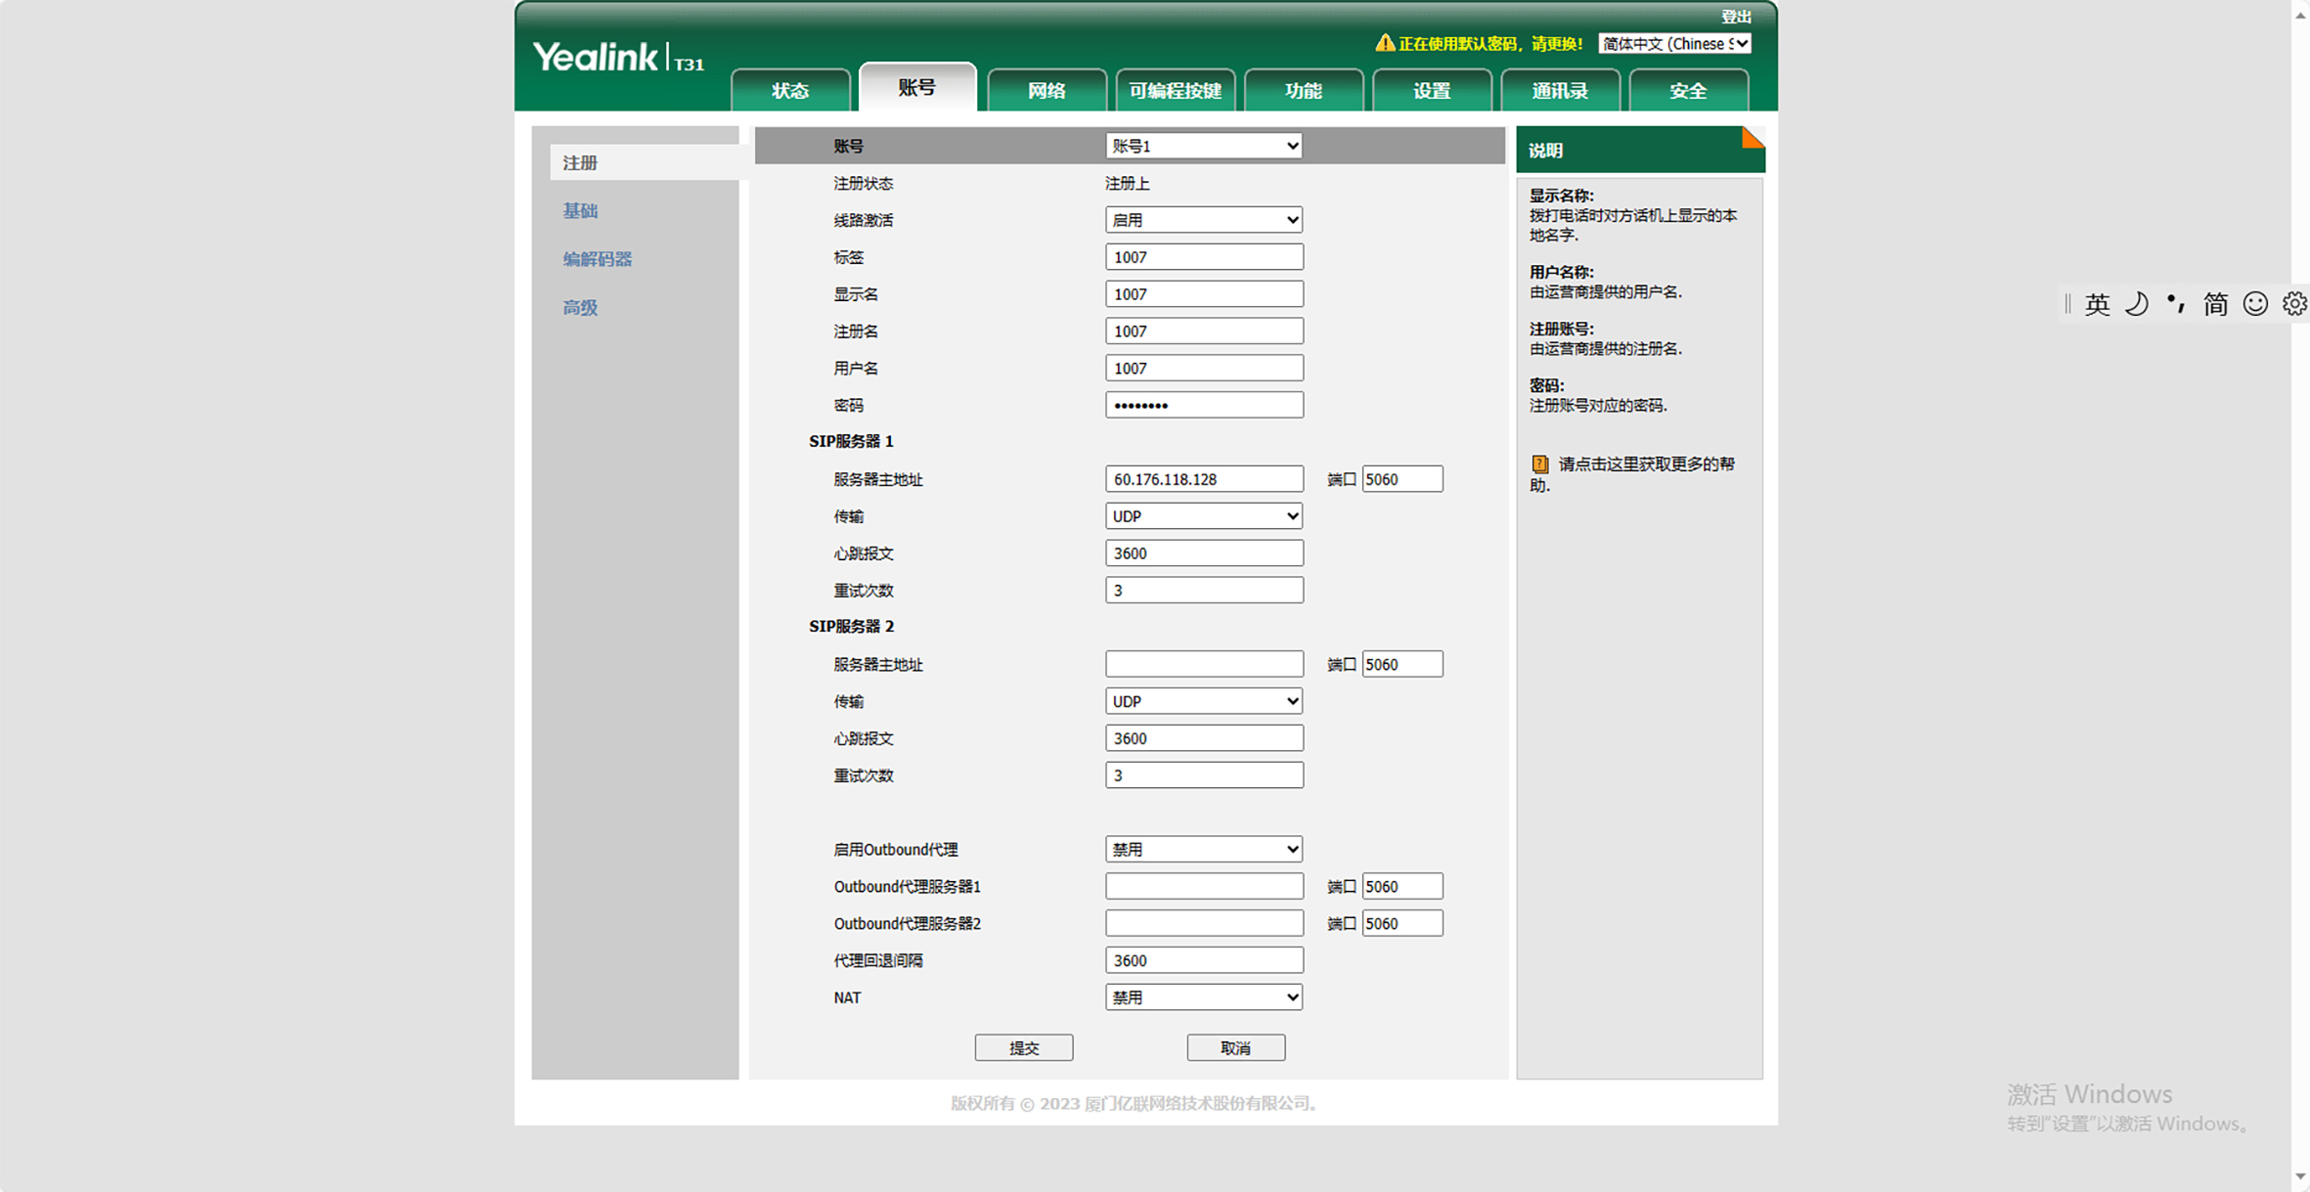Select 高级 in the sidebar
Image resolution: width=2310 pixels, height=1192 pixels.
(580, 308)
